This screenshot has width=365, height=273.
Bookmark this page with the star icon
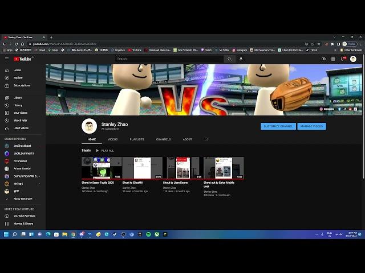click(x=319, y=44)
